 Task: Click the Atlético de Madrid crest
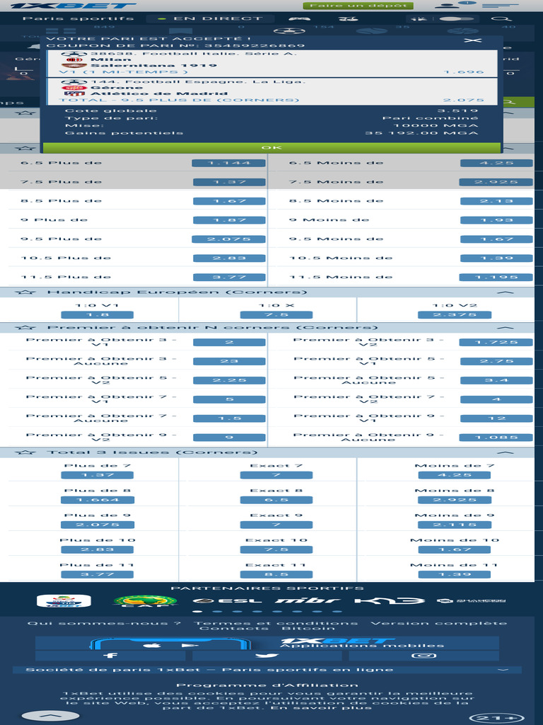pyautogui.click(x=74, y=93)
